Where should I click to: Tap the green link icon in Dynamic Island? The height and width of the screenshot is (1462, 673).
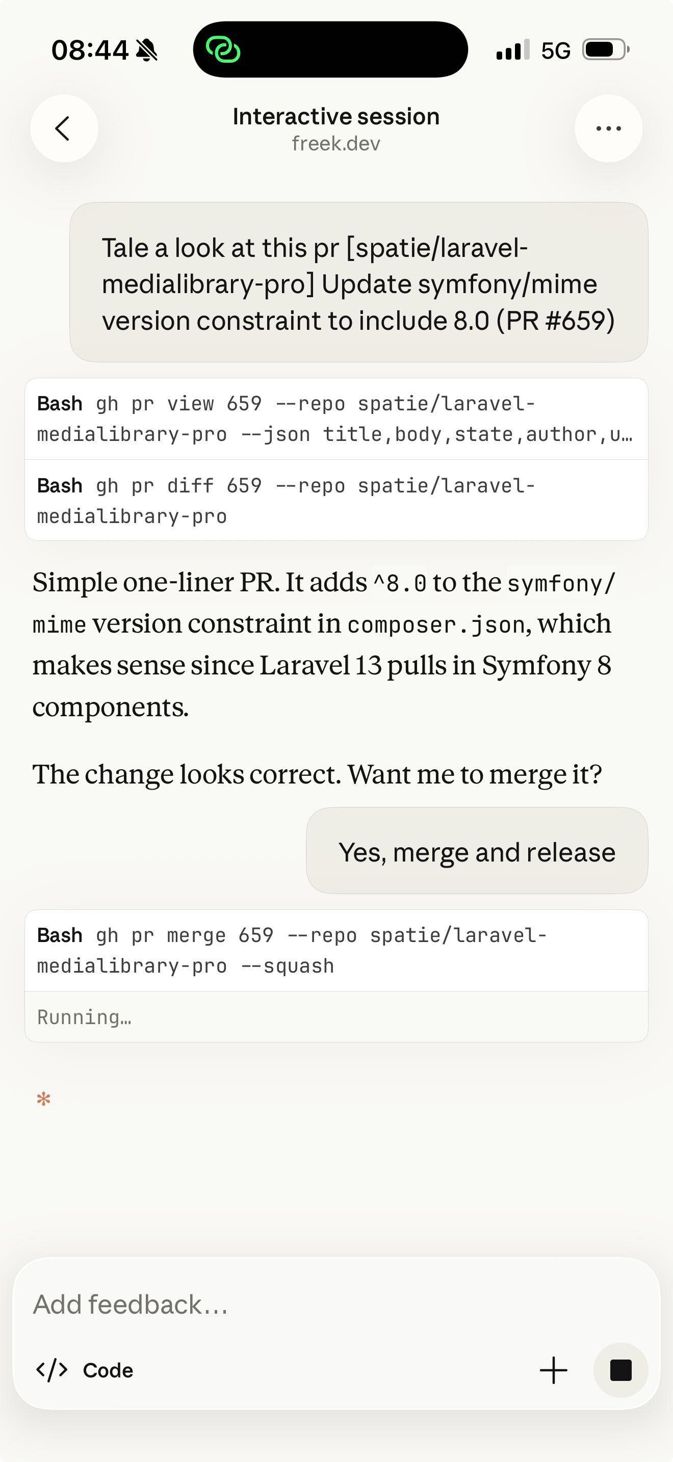pos(223,50)
